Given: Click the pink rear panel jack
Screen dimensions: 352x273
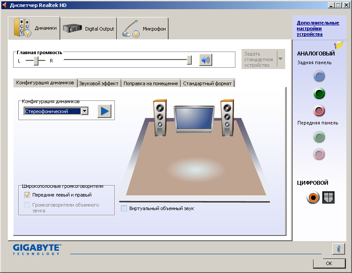Looking at the screenshot, I should 319,111.
